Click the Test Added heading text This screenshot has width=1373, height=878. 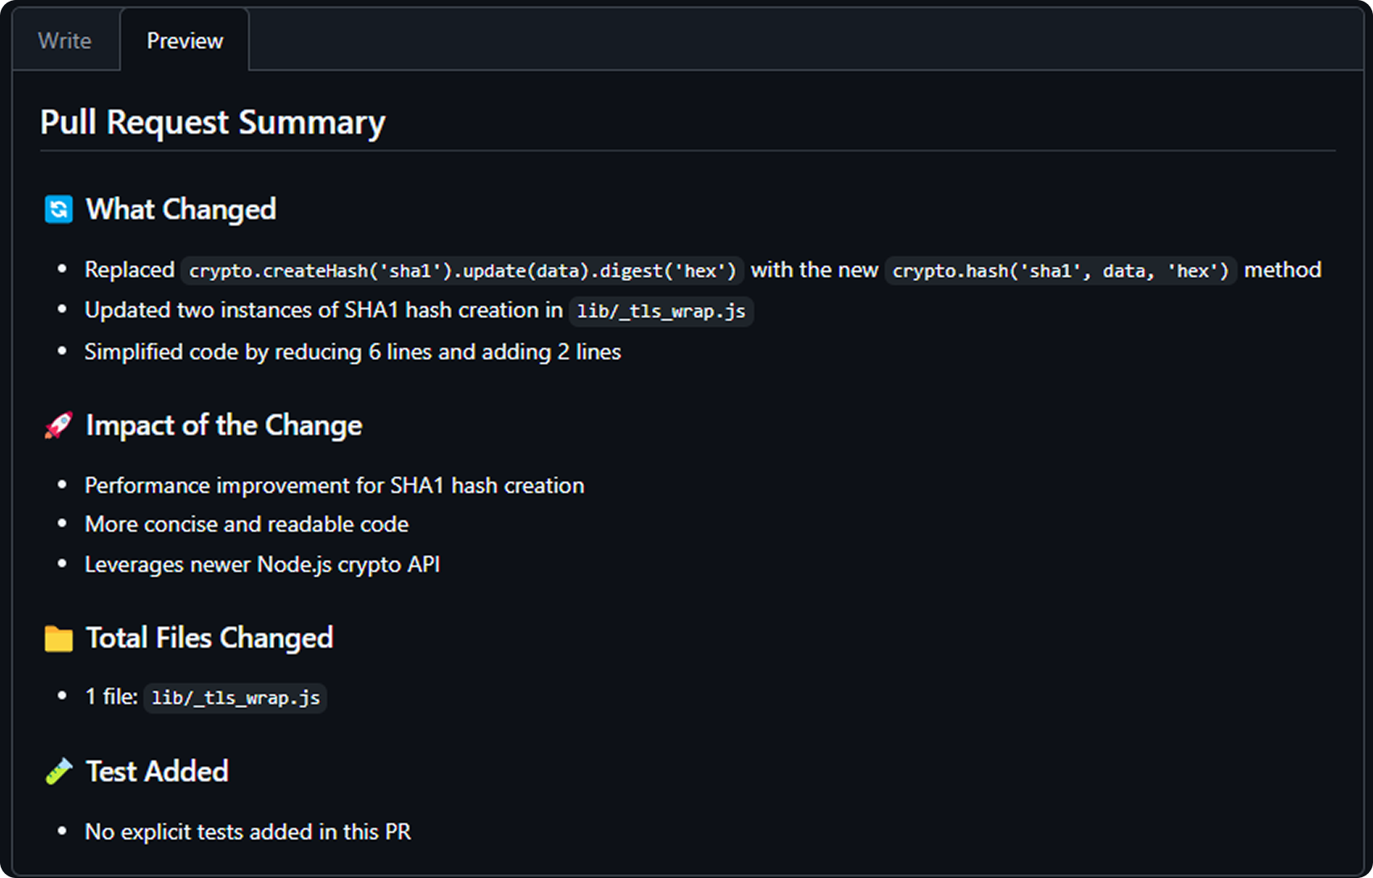tap(157, 772)
